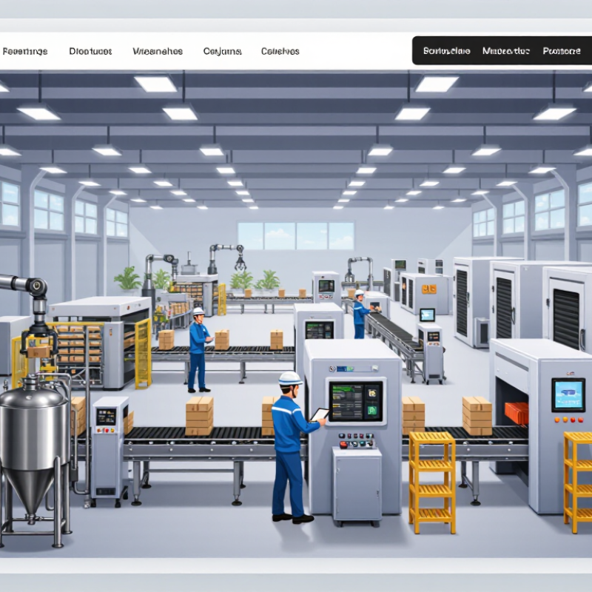Click the factory floor hero illustration
Screen dimensions: 592x592
pyautogui.click(x=296, y=314)
